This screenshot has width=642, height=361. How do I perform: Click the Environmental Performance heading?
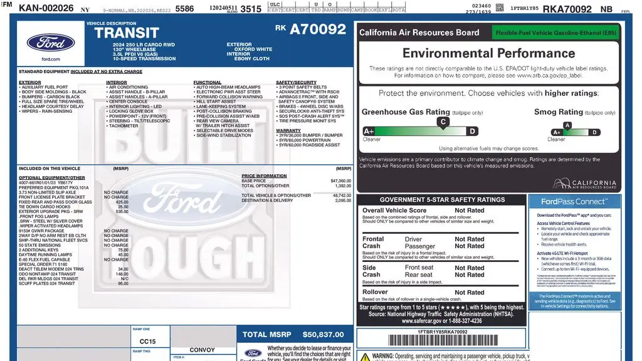(488, 53)
